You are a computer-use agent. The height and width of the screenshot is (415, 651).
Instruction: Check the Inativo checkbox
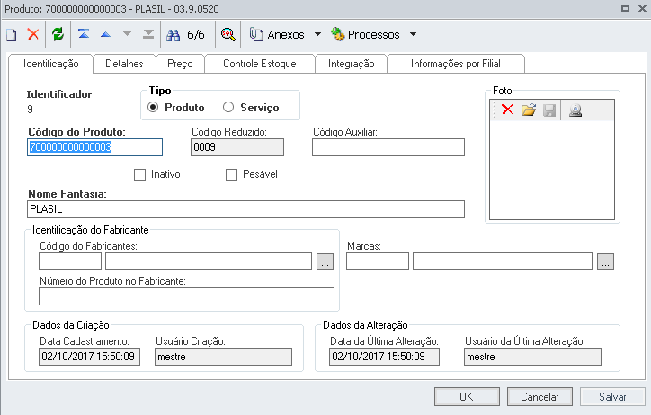tap(140, 174)
